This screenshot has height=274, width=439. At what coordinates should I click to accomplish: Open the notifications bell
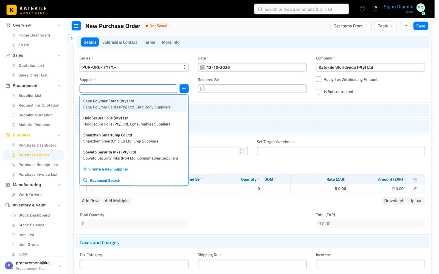[375, 9]
